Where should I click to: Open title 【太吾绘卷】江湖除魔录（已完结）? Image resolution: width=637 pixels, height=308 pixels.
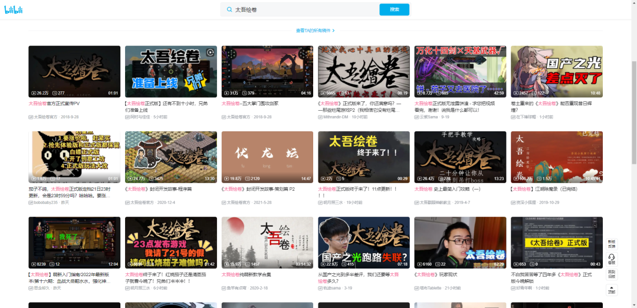(544, 189)
